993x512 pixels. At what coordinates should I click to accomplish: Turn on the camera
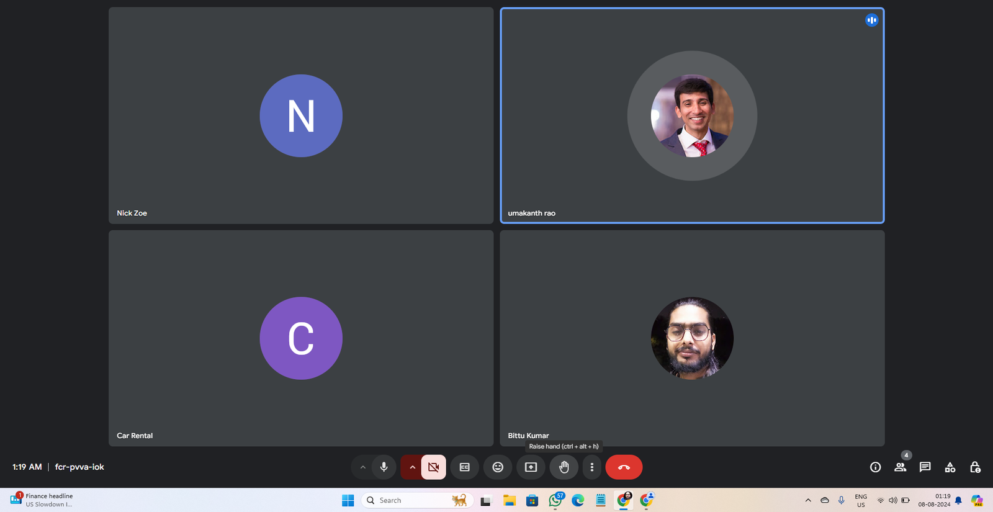coord(434,467)
